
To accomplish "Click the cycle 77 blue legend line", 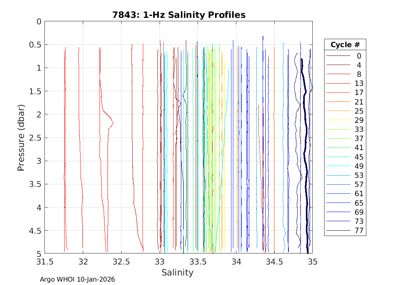I will [338, 231].
